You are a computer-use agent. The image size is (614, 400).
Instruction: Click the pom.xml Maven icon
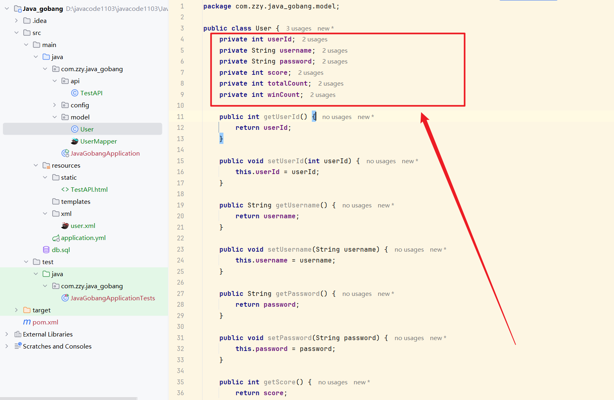(27, 322)
